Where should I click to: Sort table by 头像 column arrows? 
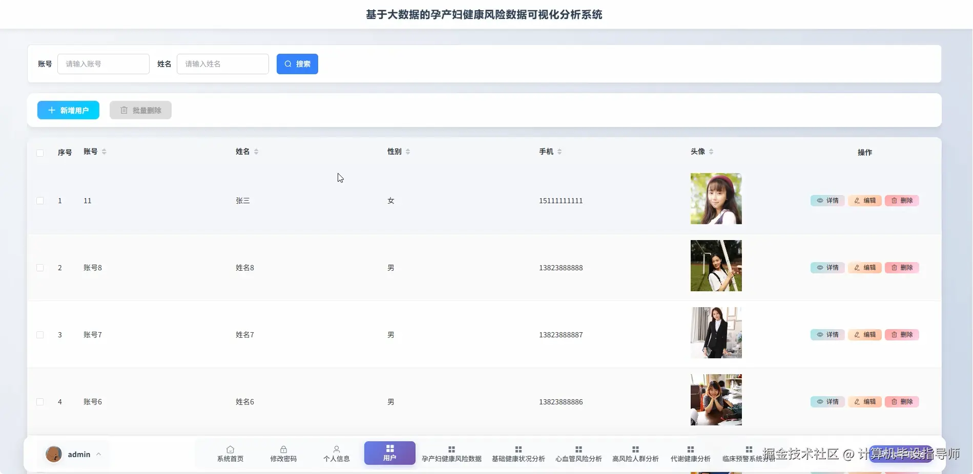[x=711, y=152]
